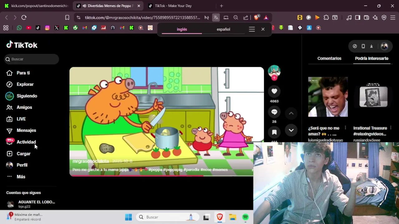Reload the page
399x224 pixels.
tap(24, 18)
